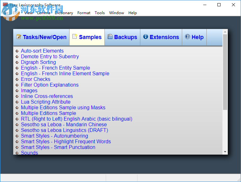241x182 pixels.
Task: Switch to the Samples tab
Action: 87,37
